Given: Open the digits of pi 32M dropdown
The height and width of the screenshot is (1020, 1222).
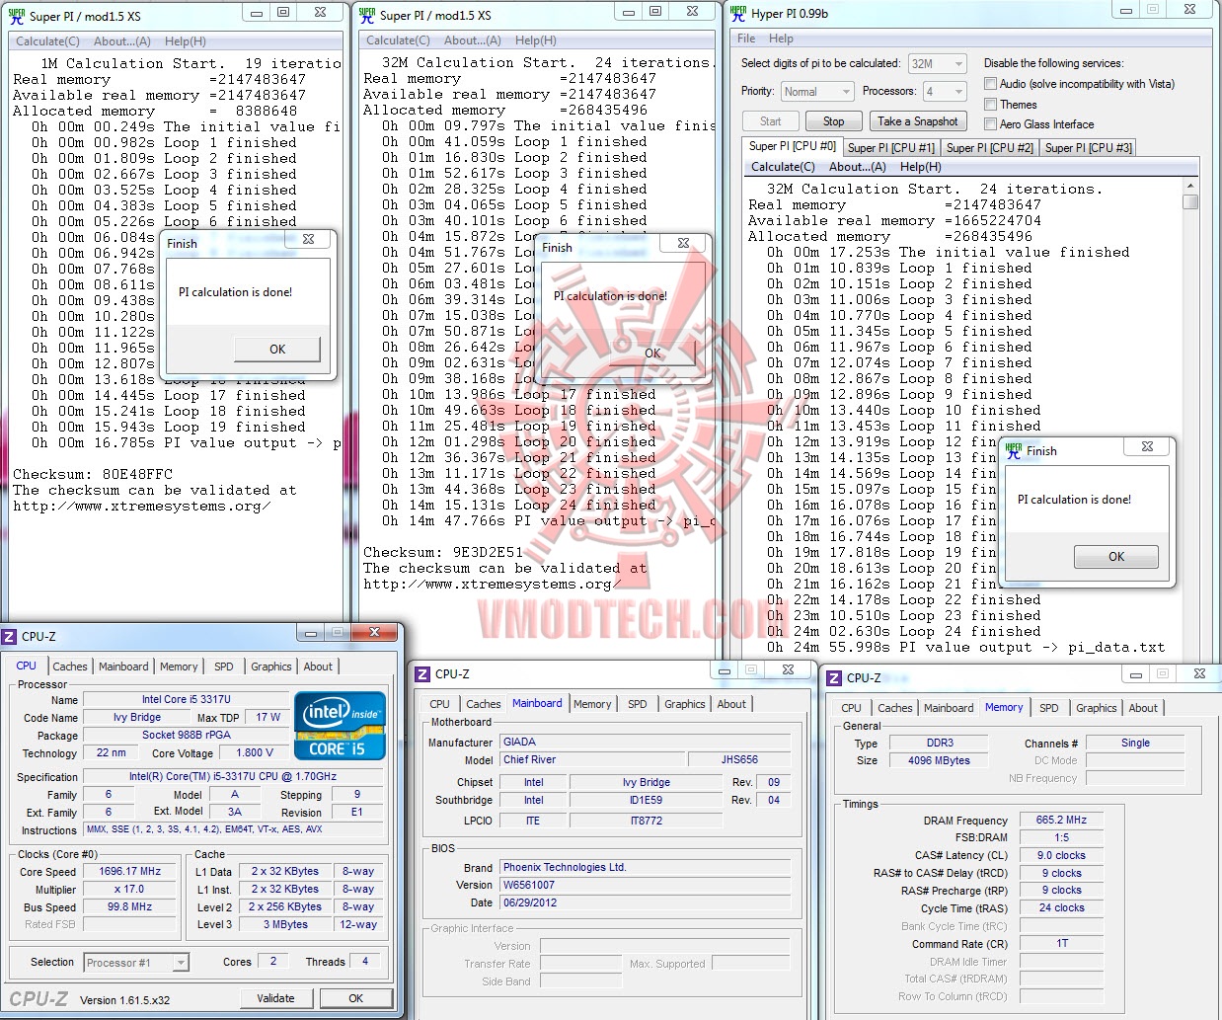Looking at the screenshot, I should (937, 63).
